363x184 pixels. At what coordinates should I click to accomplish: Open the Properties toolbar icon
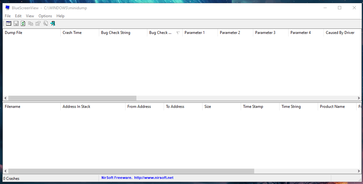tap(38, 23)
